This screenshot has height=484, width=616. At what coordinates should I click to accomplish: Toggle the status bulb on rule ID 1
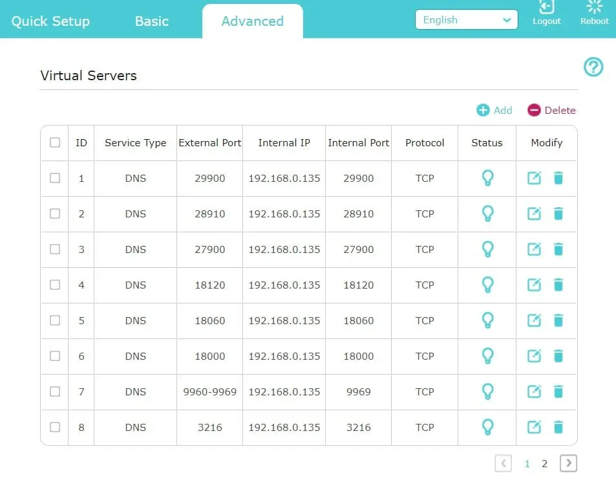(x=486, y=178)
